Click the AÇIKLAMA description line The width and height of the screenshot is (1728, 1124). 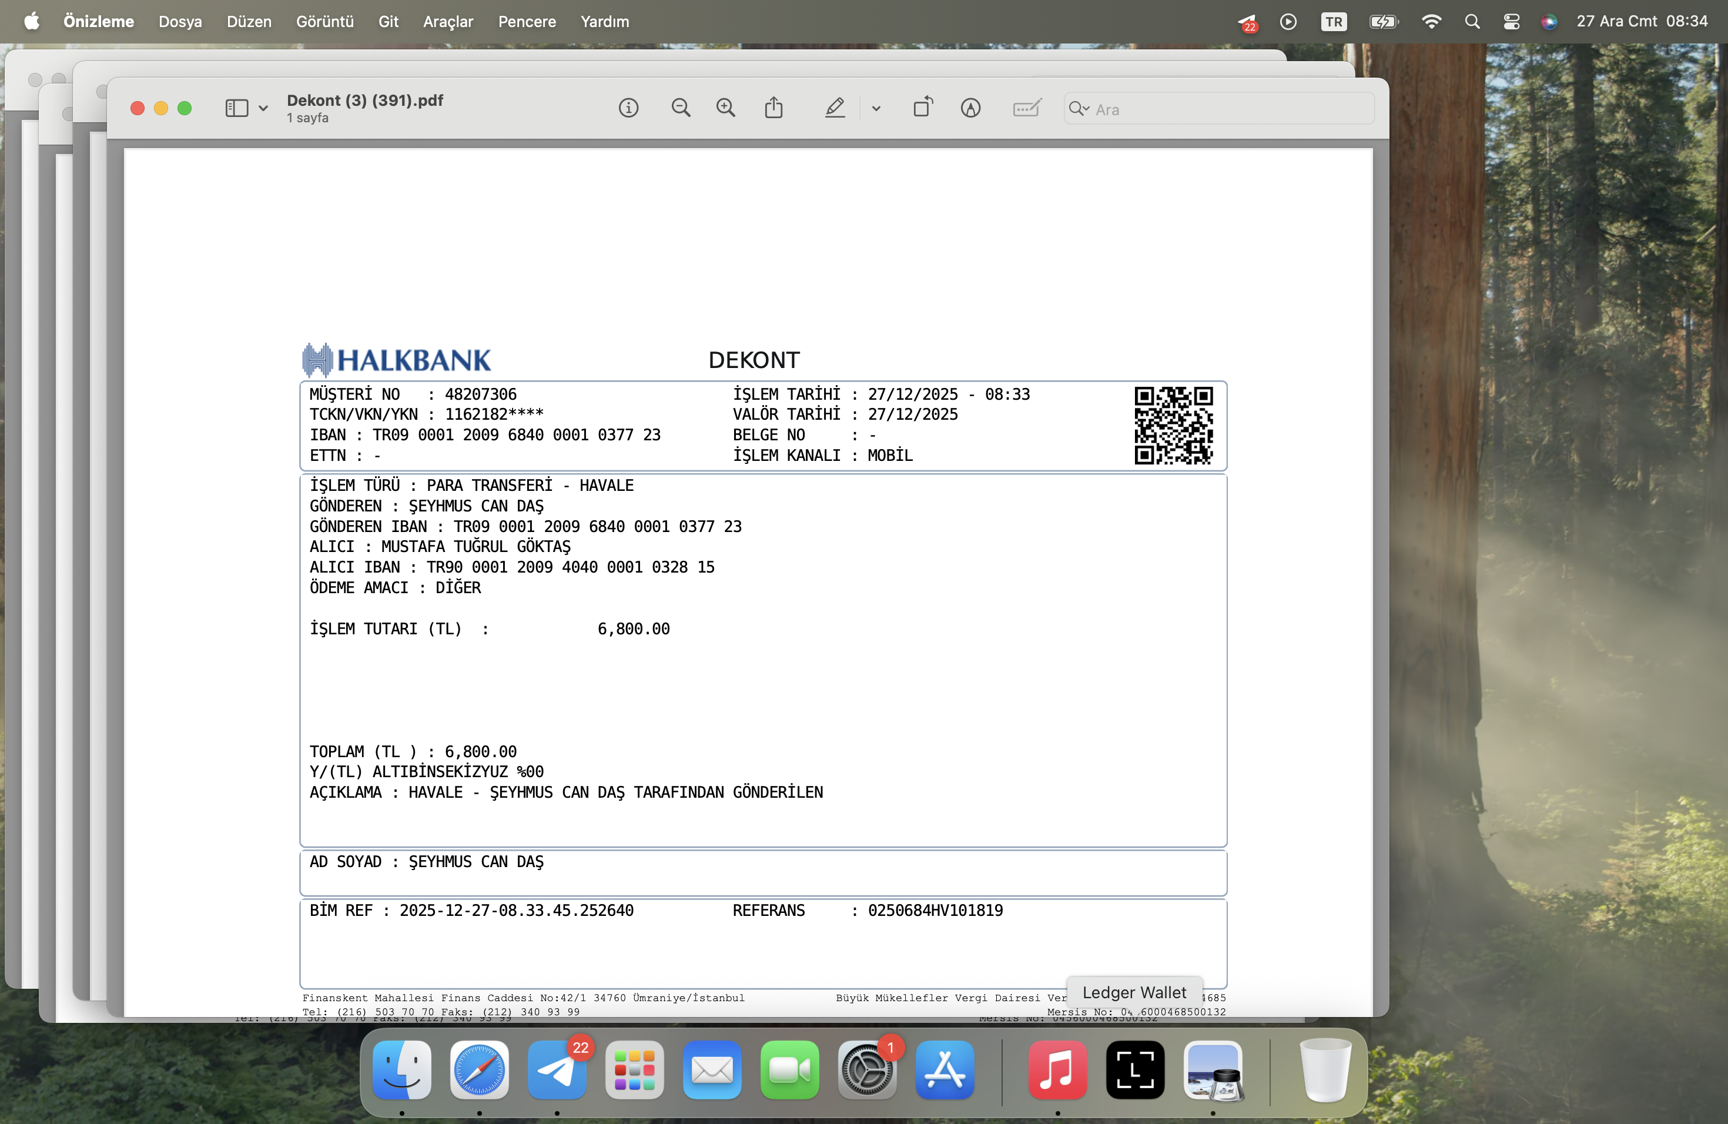(567, 792)
